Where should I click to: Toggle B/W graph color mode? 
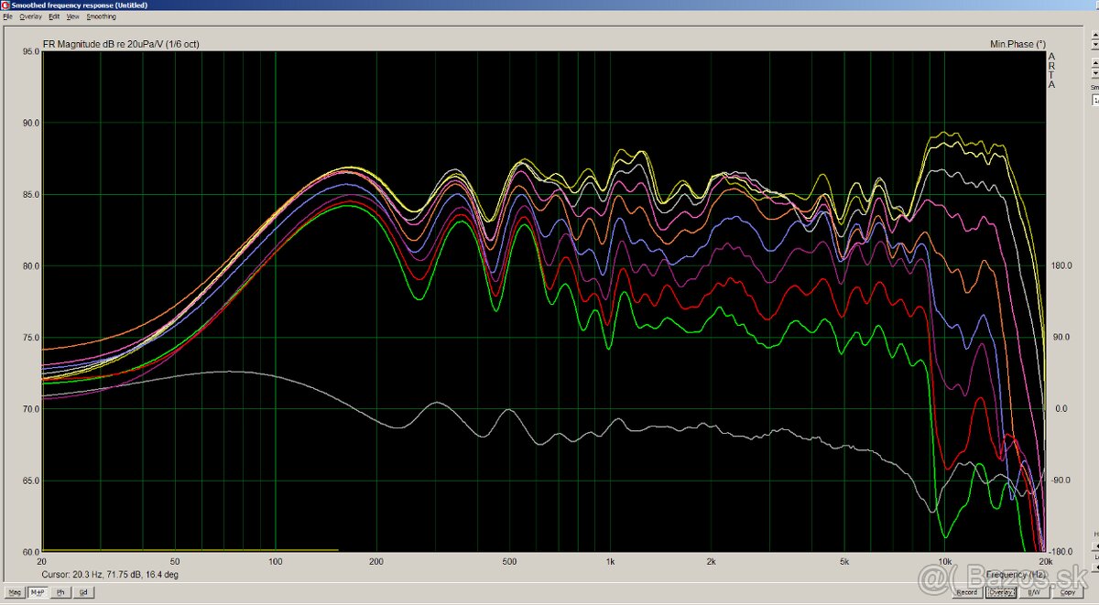(x=1037, y=592)
